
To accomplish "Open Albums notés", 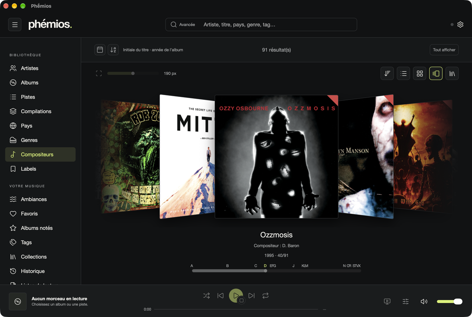I will tap(41, 228).
